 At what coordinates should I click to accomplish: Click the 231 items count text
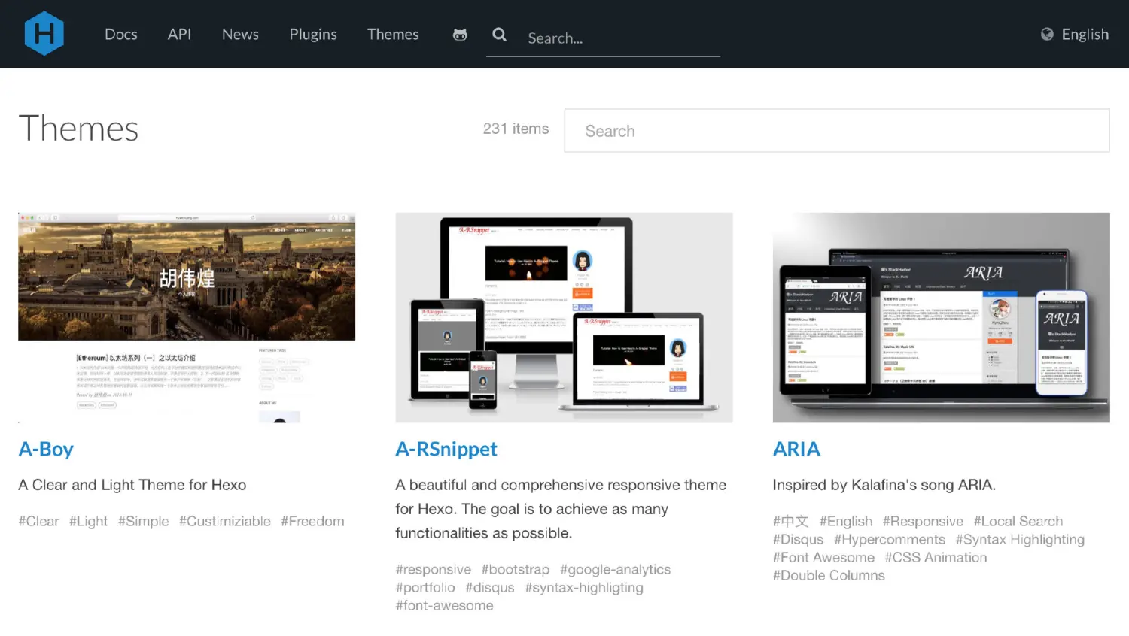tap(516, 129)
